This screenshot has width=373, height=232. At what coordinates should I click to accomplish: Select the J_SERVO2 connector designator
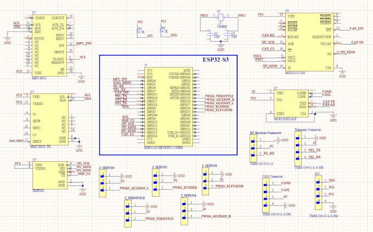pos(160,167)
